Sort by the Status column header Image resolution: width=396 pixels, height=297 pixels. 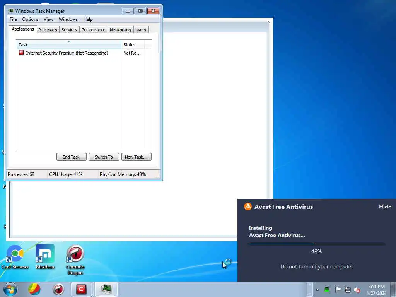[x=133, y=45]
